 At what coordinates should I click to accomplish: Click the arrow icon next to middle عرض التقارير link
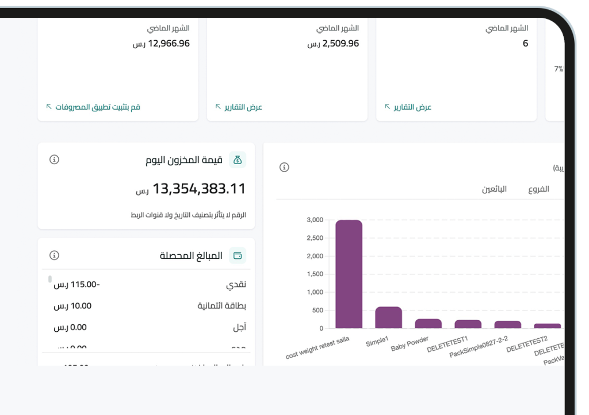click(x=217, y=106)
